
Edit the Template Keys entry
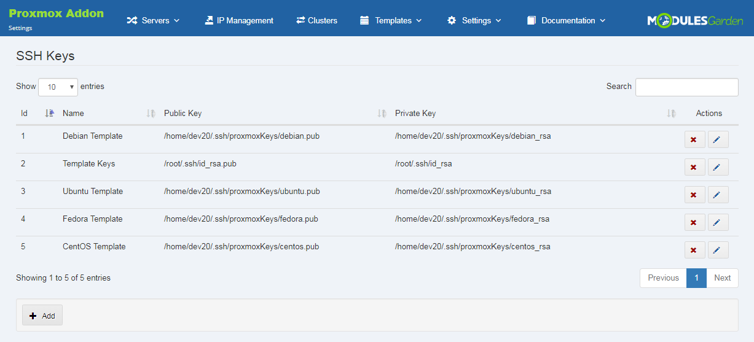[718, 167]
